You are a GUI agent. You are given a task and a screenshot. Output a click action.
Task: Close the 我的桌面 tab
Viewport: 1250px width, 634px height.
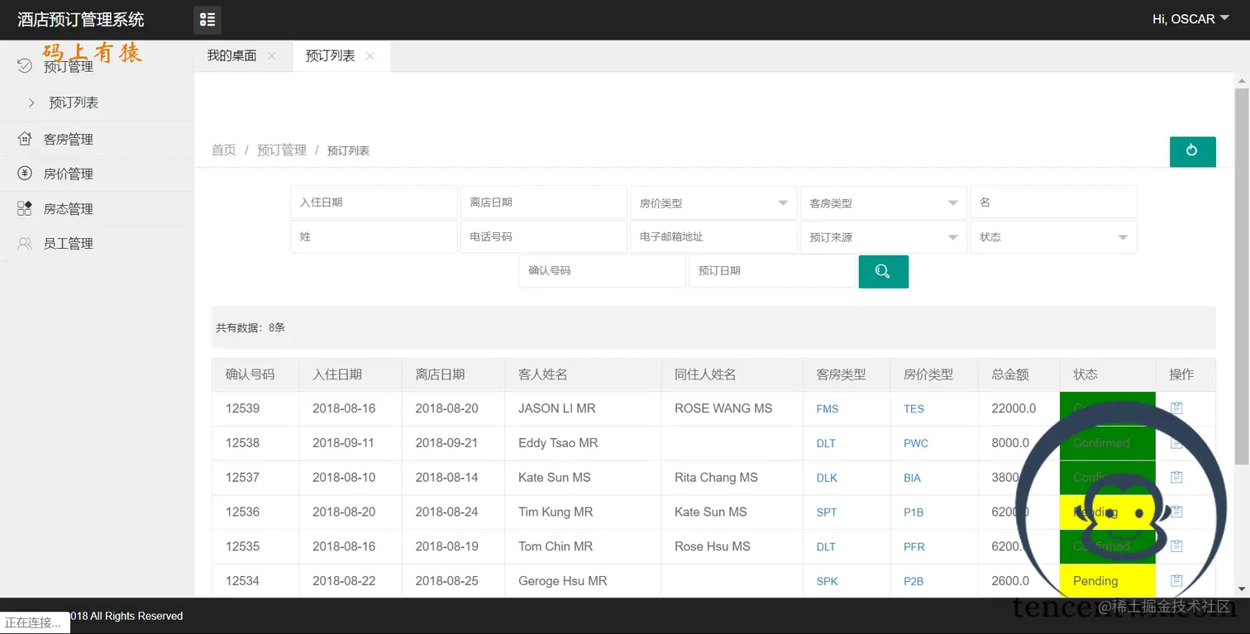point(272,56)
